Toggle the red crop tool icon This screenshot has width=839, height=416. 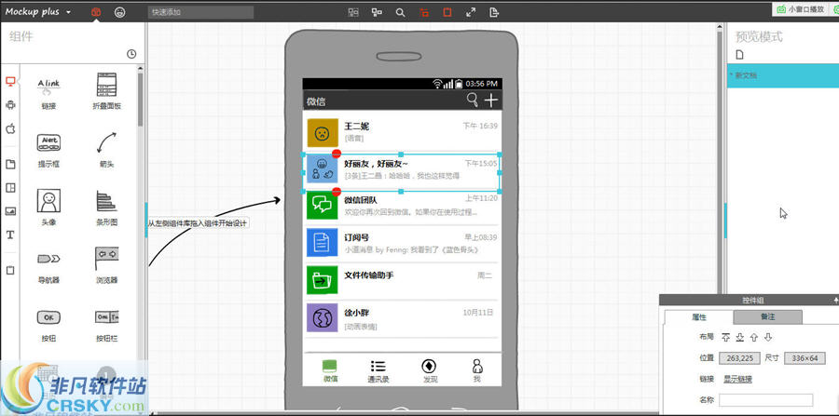click(x=424, y=12)
